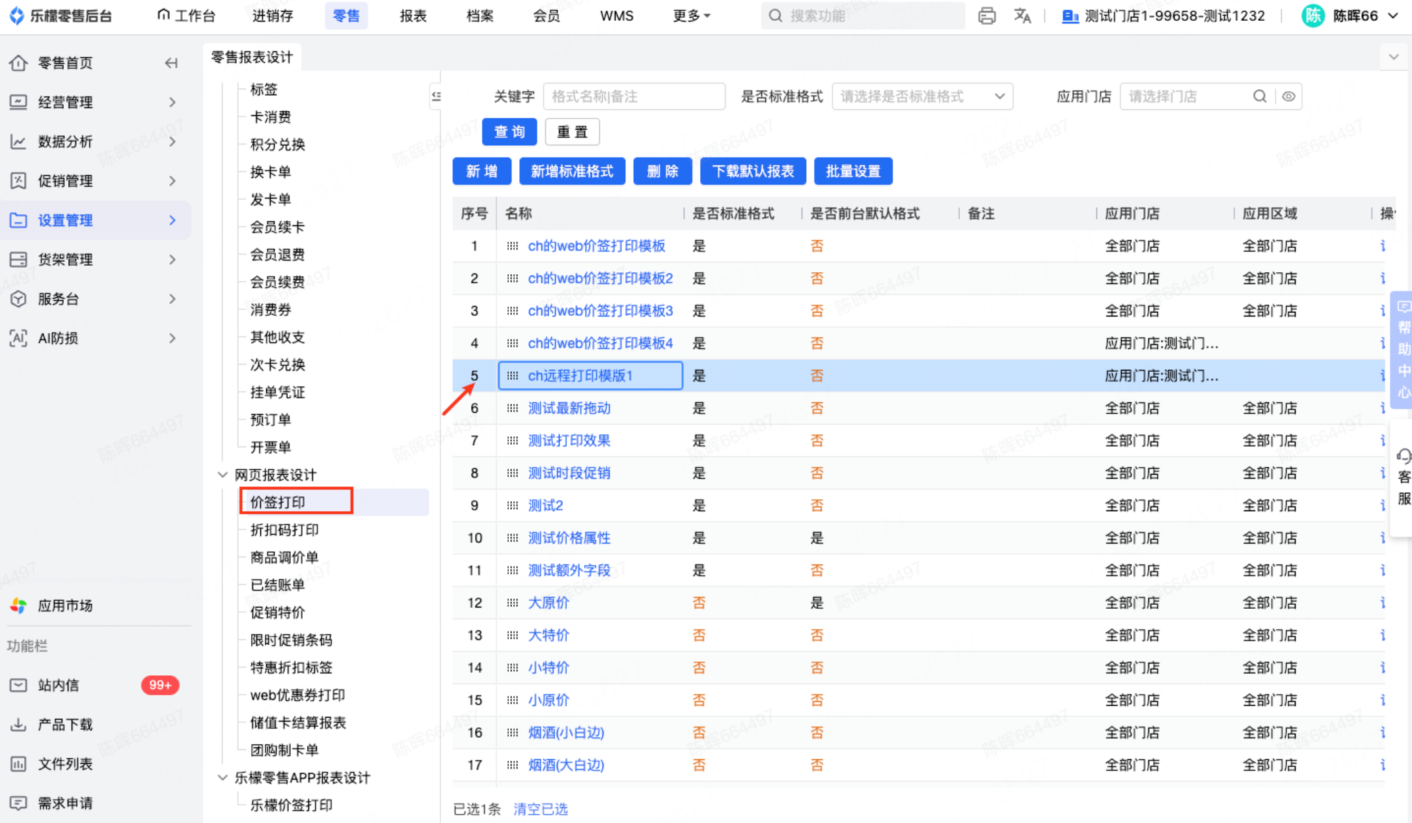Collapse the 乐檬零售APP报表设计 tree node
Image resolution: width=1412 pixels, height=823 pixels.
(223, 777)
